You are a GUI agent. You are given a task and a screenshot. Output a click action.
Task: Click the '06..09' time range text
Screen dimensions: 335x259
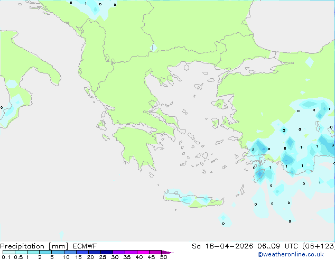click(268, 246)
